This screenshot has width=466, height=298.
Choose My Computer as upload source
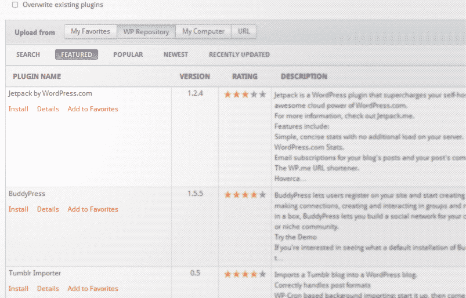click(203, 32)
